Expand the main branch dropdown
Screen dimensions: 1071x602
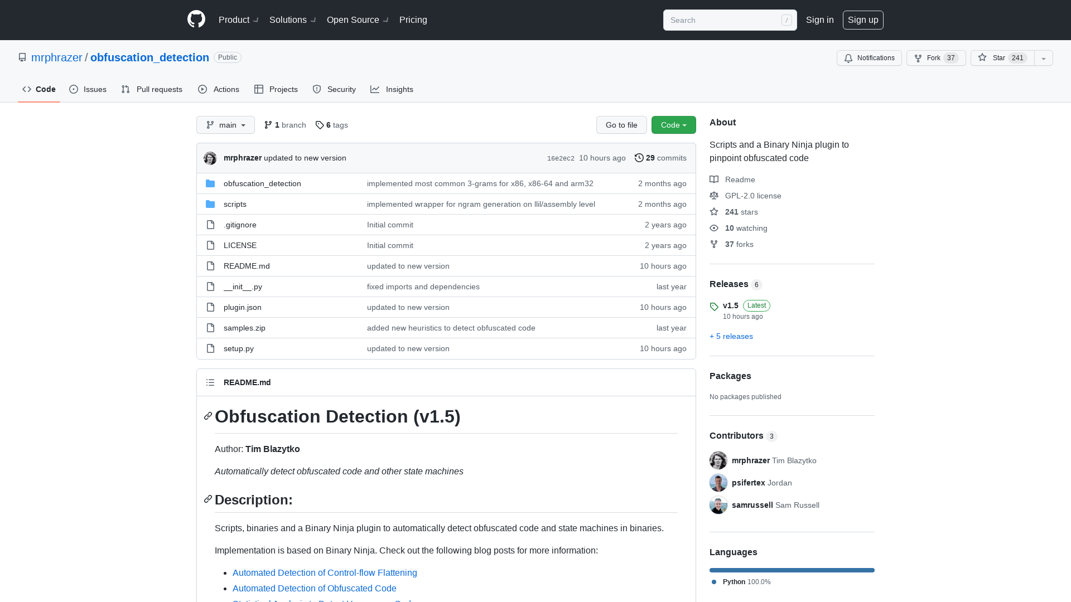point(225,124)
